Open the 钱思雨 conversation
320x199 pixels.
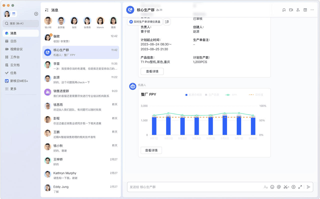click(81, 107)
